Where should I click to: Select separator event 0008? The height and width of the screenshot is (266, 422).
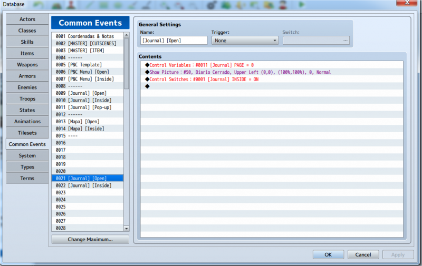click(x=88, y=86)
